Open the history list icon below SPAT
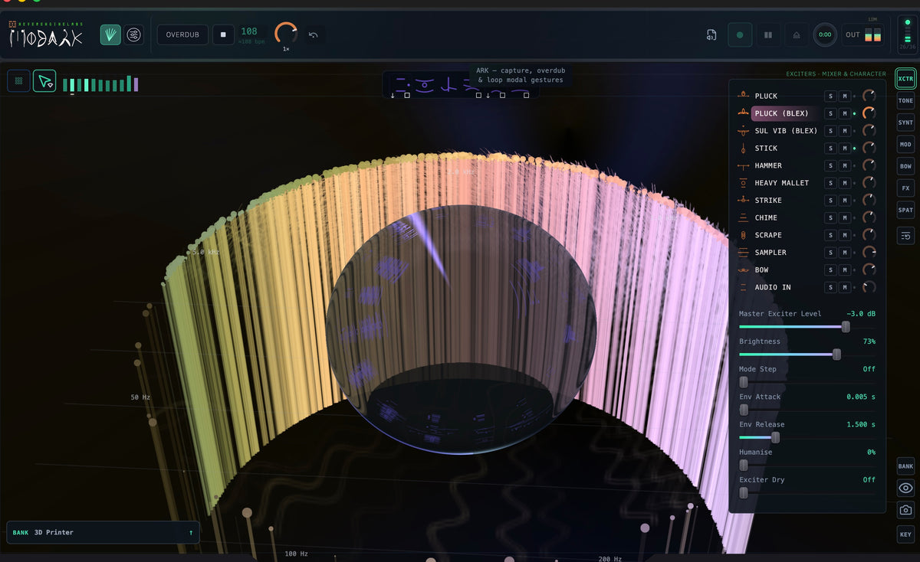920x562 pixels. [905, 237]
